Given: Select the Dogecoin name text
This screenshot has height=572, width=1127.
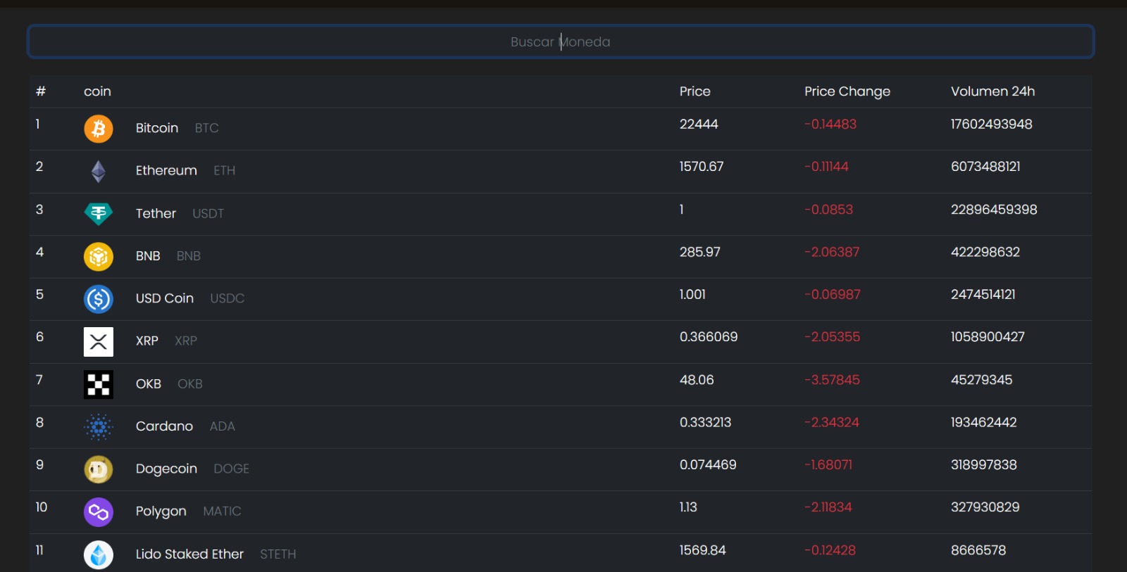Looking at the screenshot, I should [166, 469].
